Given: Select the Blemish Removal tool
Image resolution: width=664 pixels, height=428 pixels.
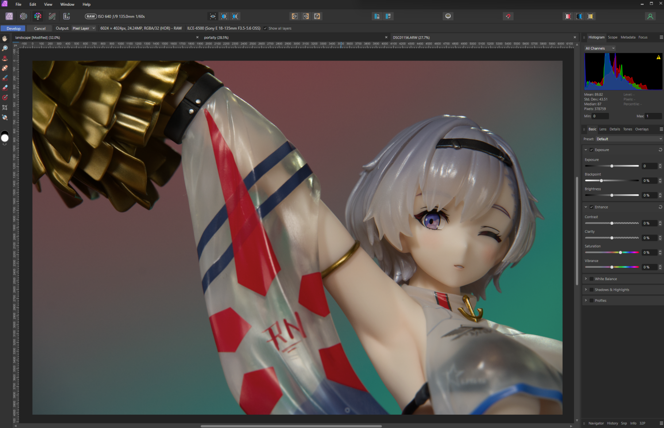Looking at the screenshot, I should click(x=4, y=68).
